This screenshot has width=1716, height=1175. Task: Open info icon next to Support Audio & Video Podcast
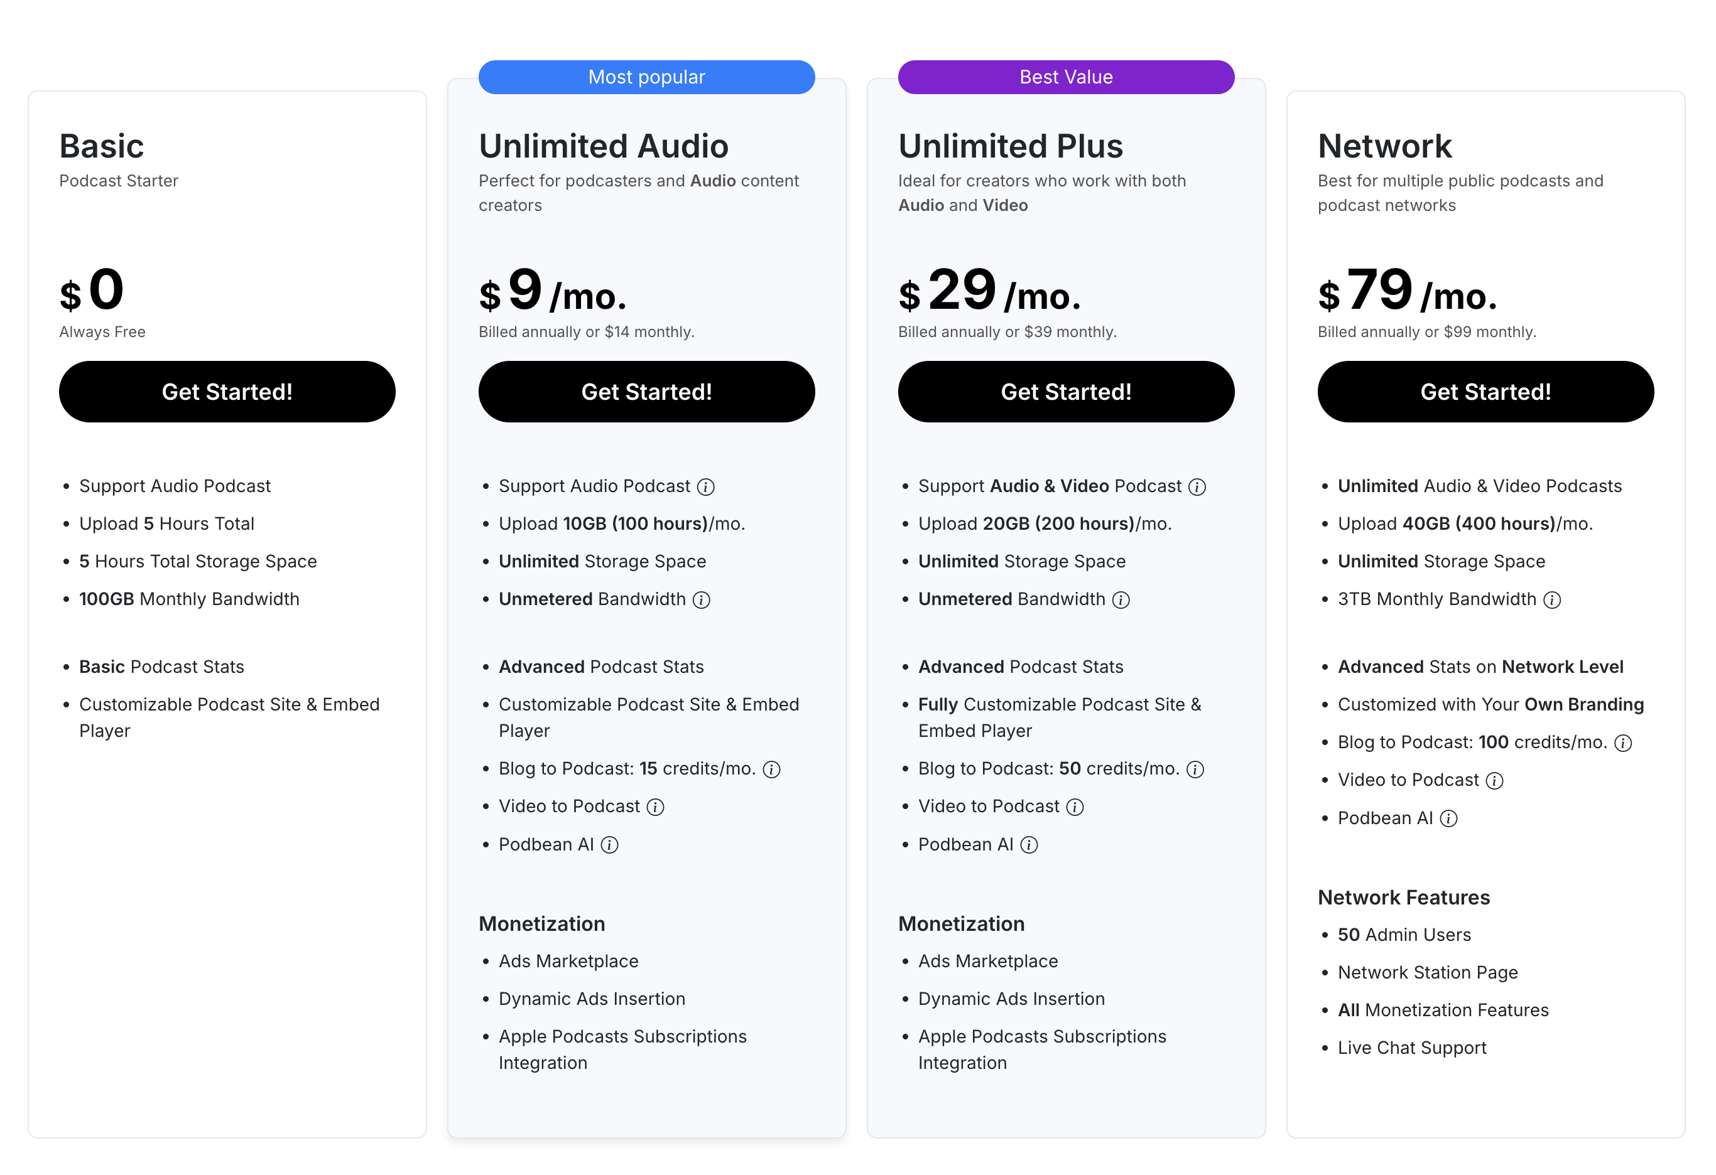click(1198, 487)
